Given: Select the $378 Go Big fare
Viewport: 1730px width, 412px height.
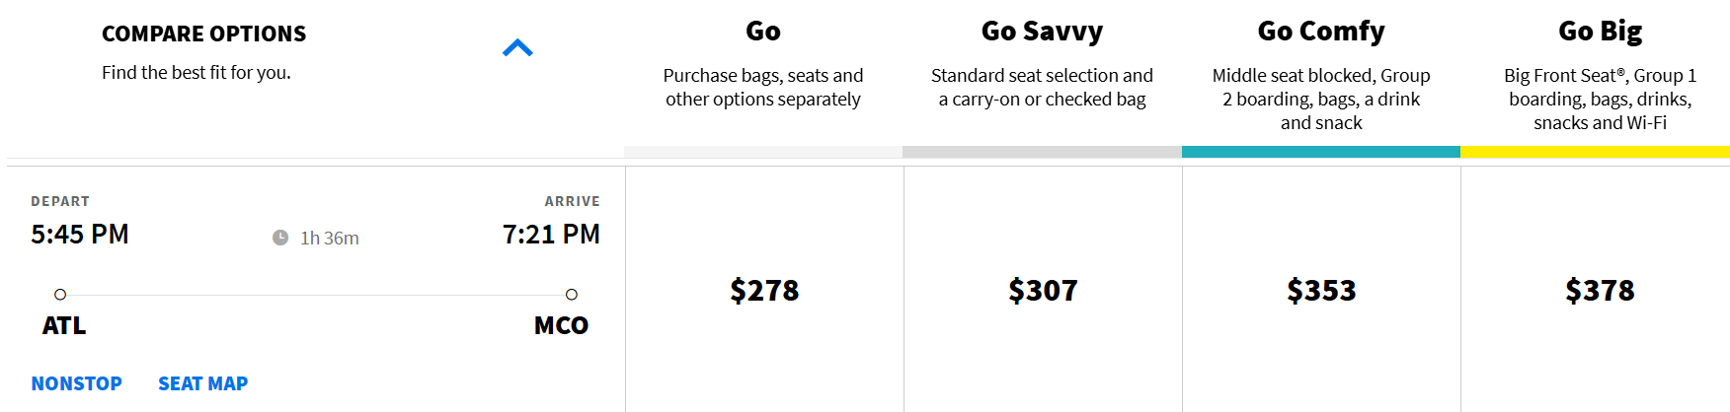Looking at the screenshot, I should (1600, 291).
